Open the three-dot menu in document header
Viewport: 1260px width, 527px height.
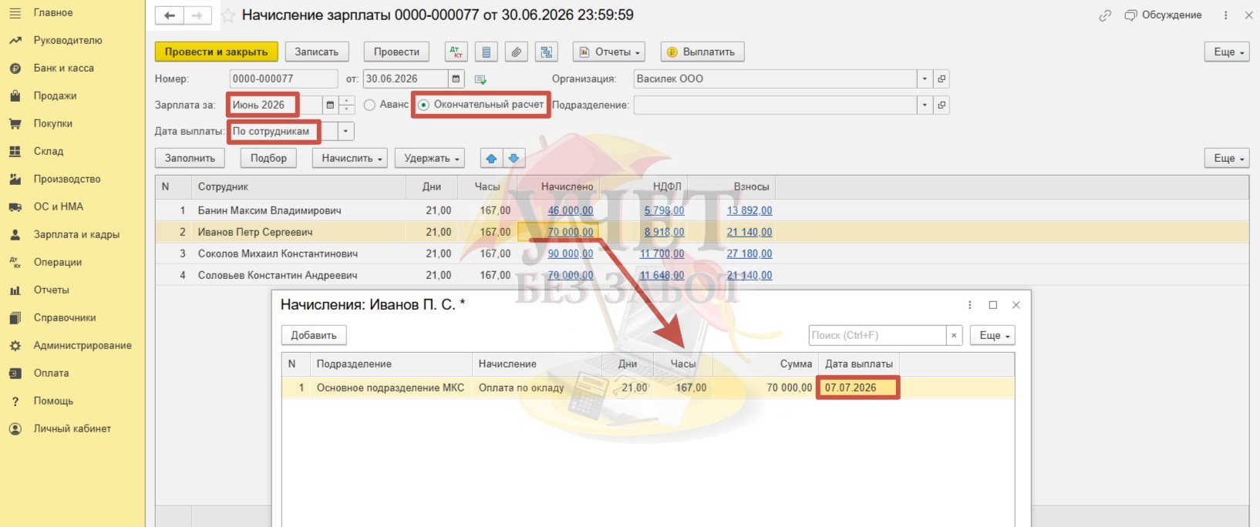1225,15
